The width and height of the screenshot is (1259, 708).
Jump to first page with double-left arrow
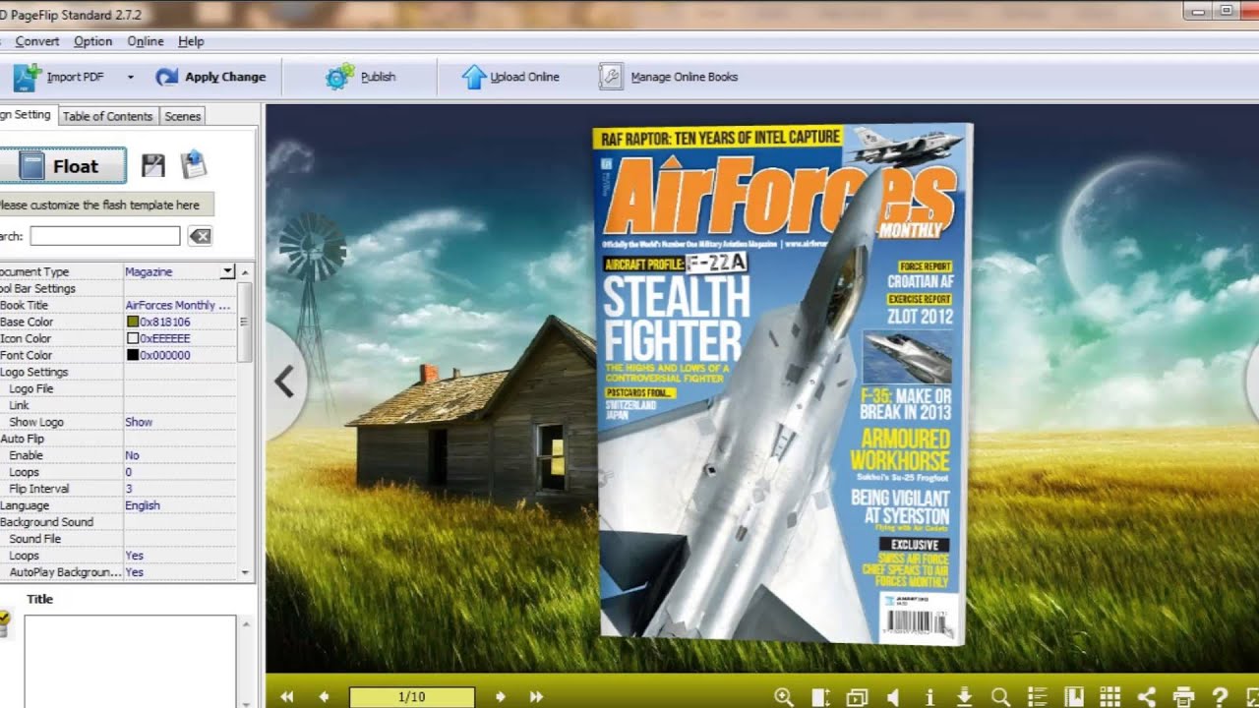(287, 697)
